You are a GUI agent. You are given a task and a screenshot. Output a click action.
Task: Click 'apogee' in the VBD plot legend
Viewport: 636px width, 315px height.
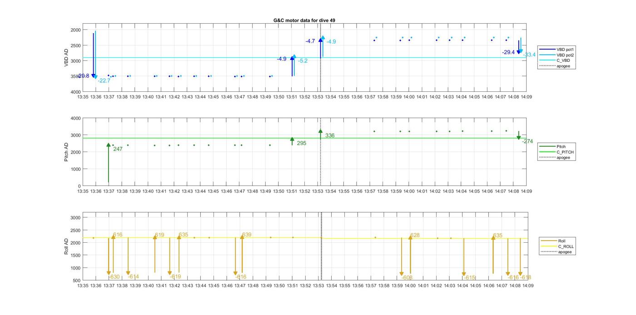(x=563, y=66)
